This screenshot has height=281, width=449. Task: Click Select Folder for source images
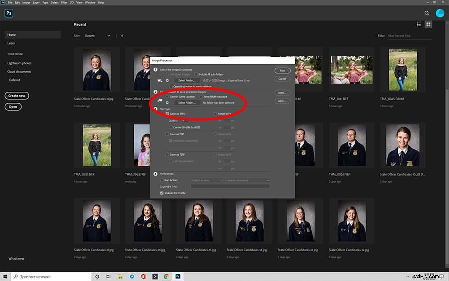point(187,80)
